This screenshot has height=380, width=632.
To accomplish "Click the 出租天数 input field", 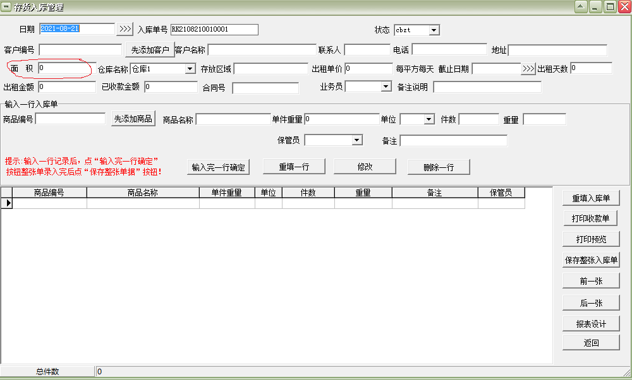I will pos(592,68).
